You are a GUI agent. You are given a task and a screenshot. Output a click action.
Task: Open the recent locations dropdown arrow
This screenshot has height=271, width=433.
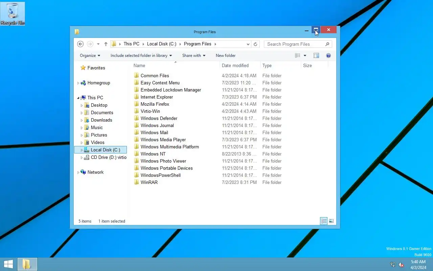98,44
